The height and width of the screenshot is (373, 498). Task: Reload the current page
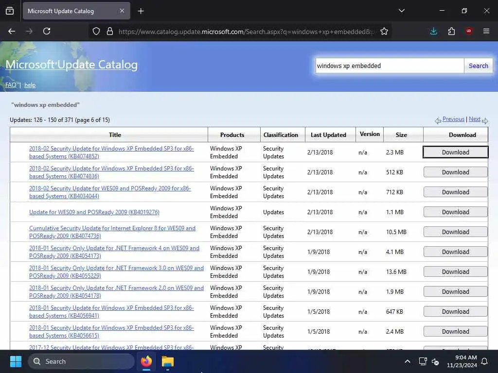tap(47, 31)
